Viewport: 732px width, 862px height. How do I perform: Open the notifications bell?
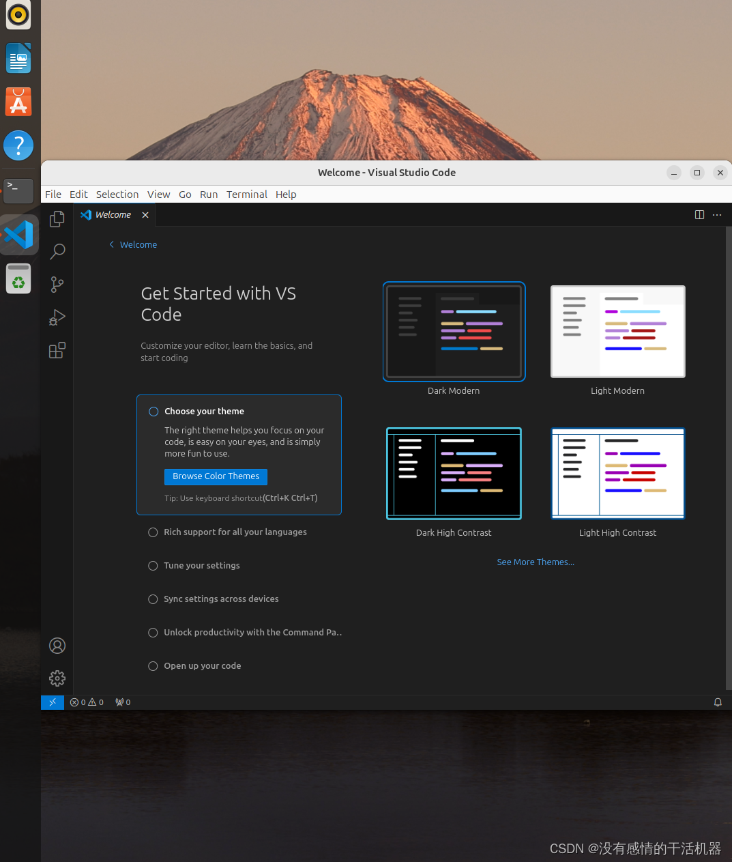click(x=718, y=702)
